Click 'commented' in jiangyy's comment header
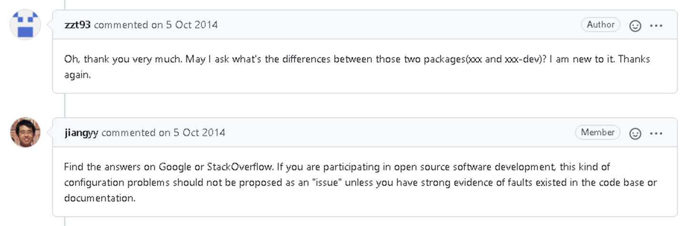 click(x=129, y=133)
